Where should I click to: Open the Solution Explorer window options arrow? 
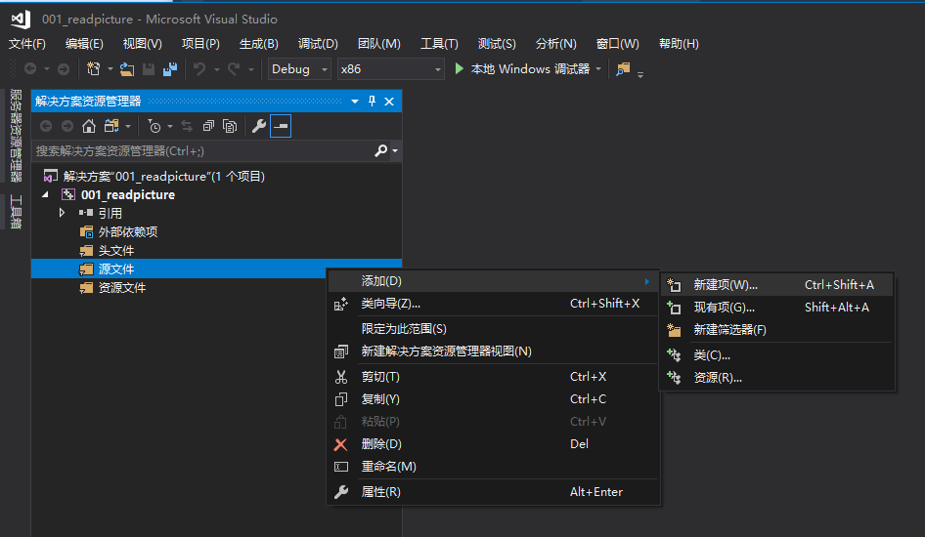tap(355, 102)
